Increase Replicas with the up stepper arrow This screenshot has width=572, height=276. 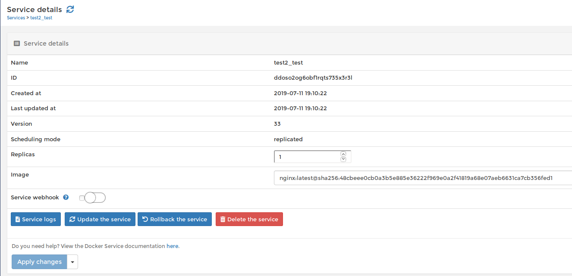point(343,154)
